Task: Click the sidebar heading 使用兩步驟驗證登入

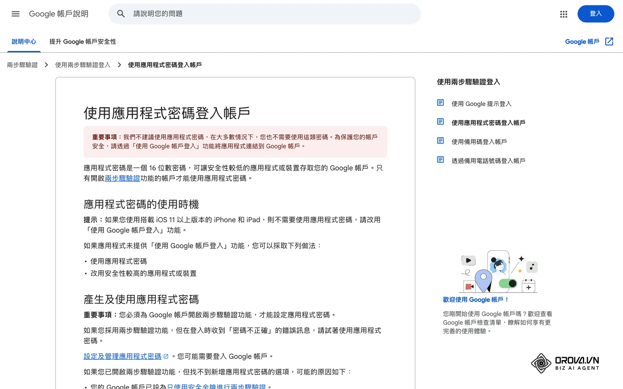Action: coord(468,82)
